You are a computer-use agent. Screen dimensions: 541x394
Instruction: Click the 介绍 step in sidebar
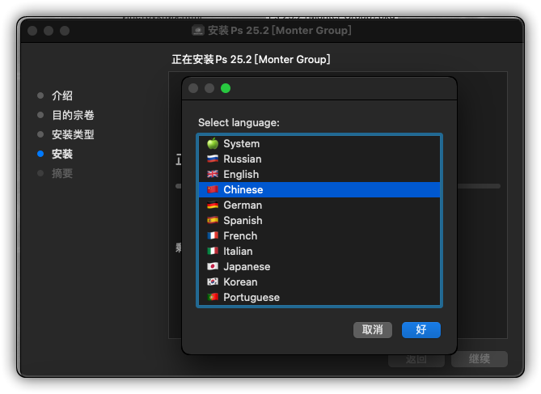pos(62,95)
